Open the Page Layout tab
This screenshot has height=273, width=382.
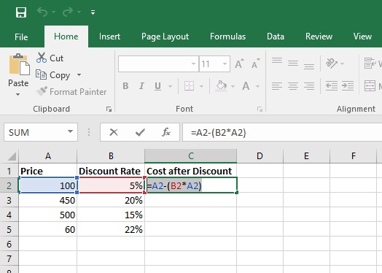coord(165,36)
